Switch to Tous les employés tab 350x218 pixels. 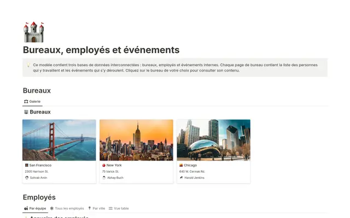point(67,208)
